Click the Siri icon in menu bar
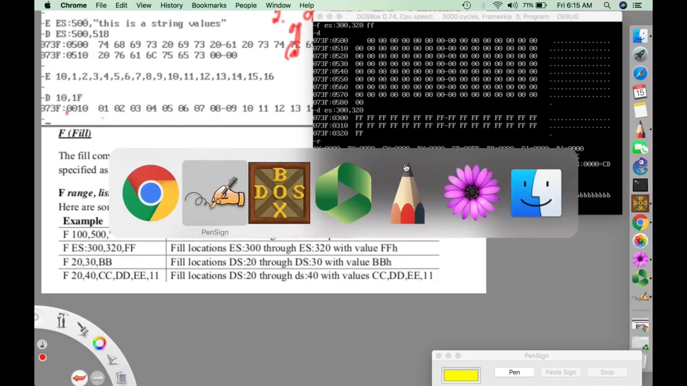The height and width of the screenshot is (386, 687). click(x=623, y=5)
